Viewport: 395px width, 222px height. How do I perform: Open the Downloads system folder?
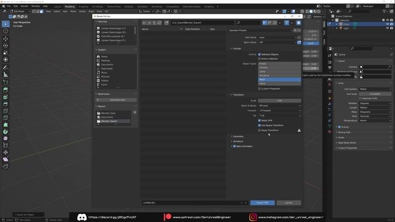point(107,68)
